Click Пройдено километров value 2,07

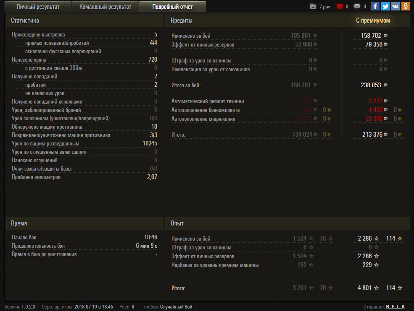click(152, 177)
